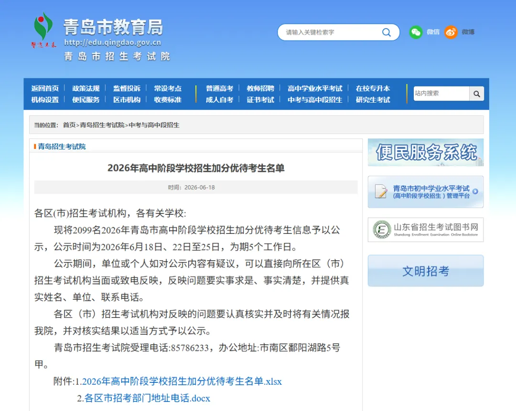
Task: Open the Weibo icon in header
Action: pos(451,32)
